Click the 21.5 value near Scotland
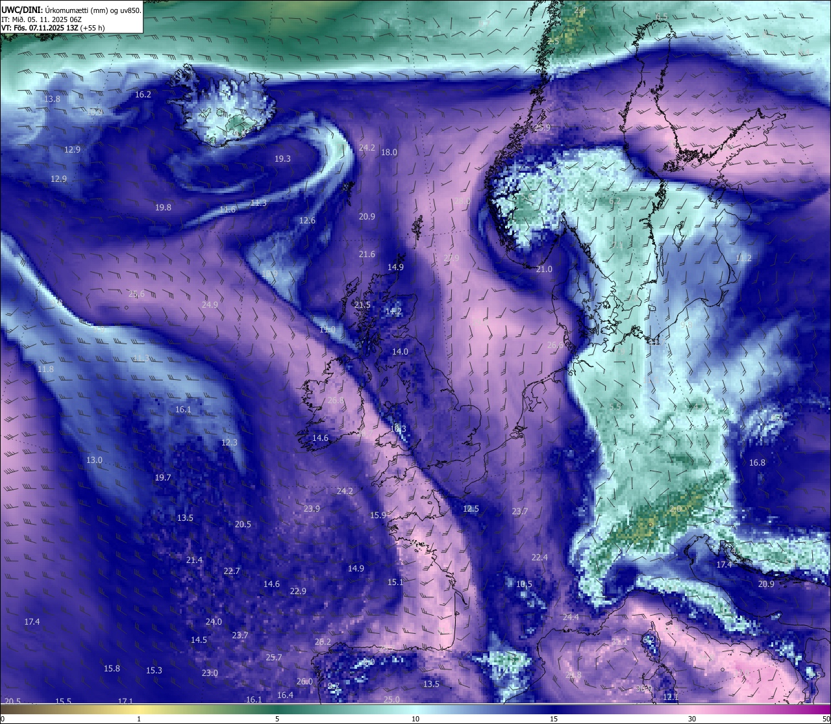831x724 pixels. click(362, 305)
